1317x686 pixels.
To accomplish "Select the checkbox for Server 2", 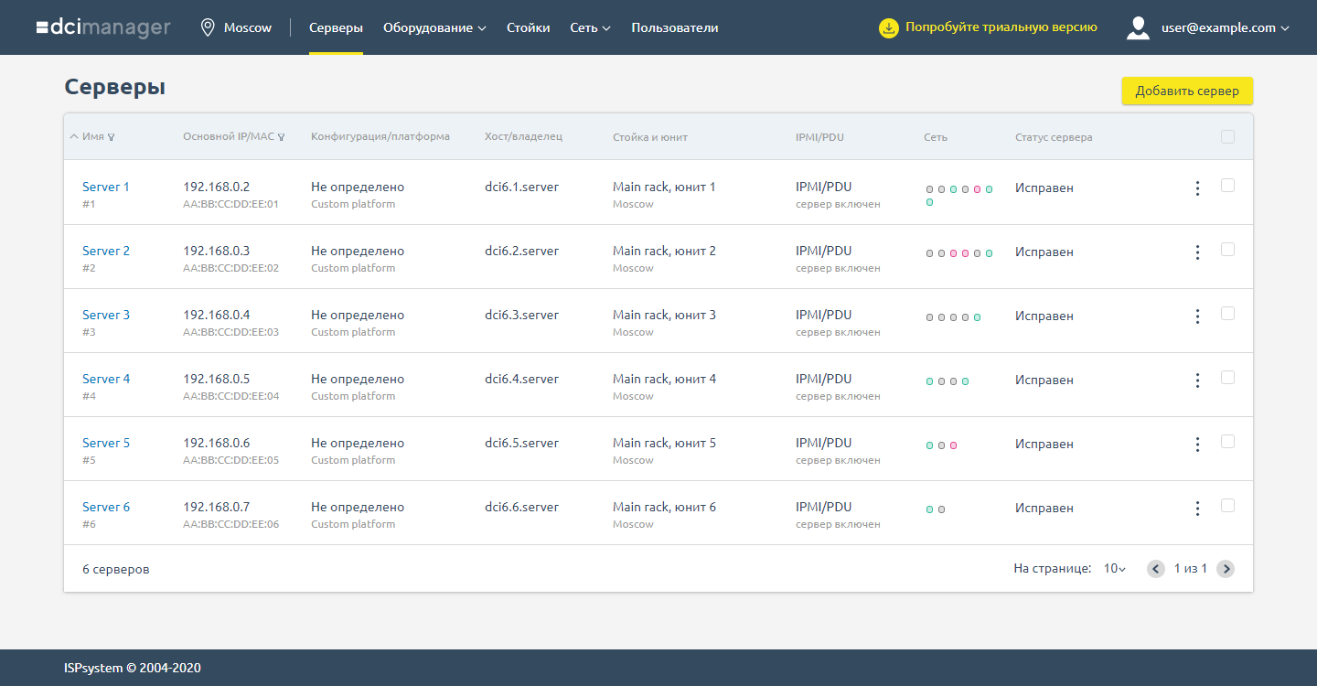I will coord(1227,250).
